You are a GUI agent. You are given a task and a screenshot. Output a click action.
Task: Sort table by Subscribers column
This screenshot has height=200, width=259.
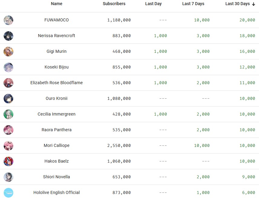click(114, 4)
